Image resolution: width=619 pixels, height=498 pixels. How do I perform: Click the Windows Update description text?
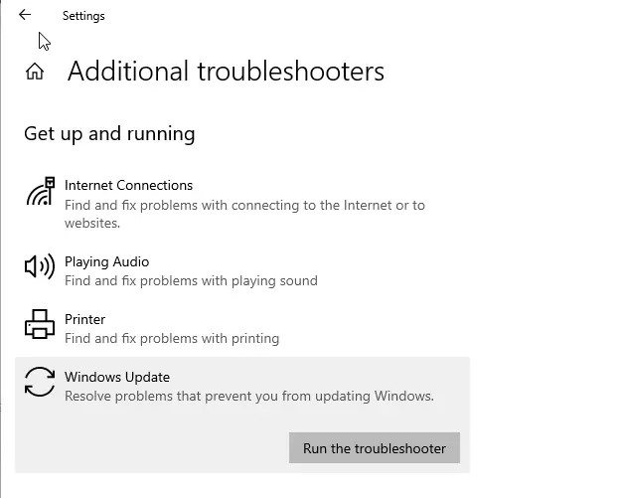[248, 397]
